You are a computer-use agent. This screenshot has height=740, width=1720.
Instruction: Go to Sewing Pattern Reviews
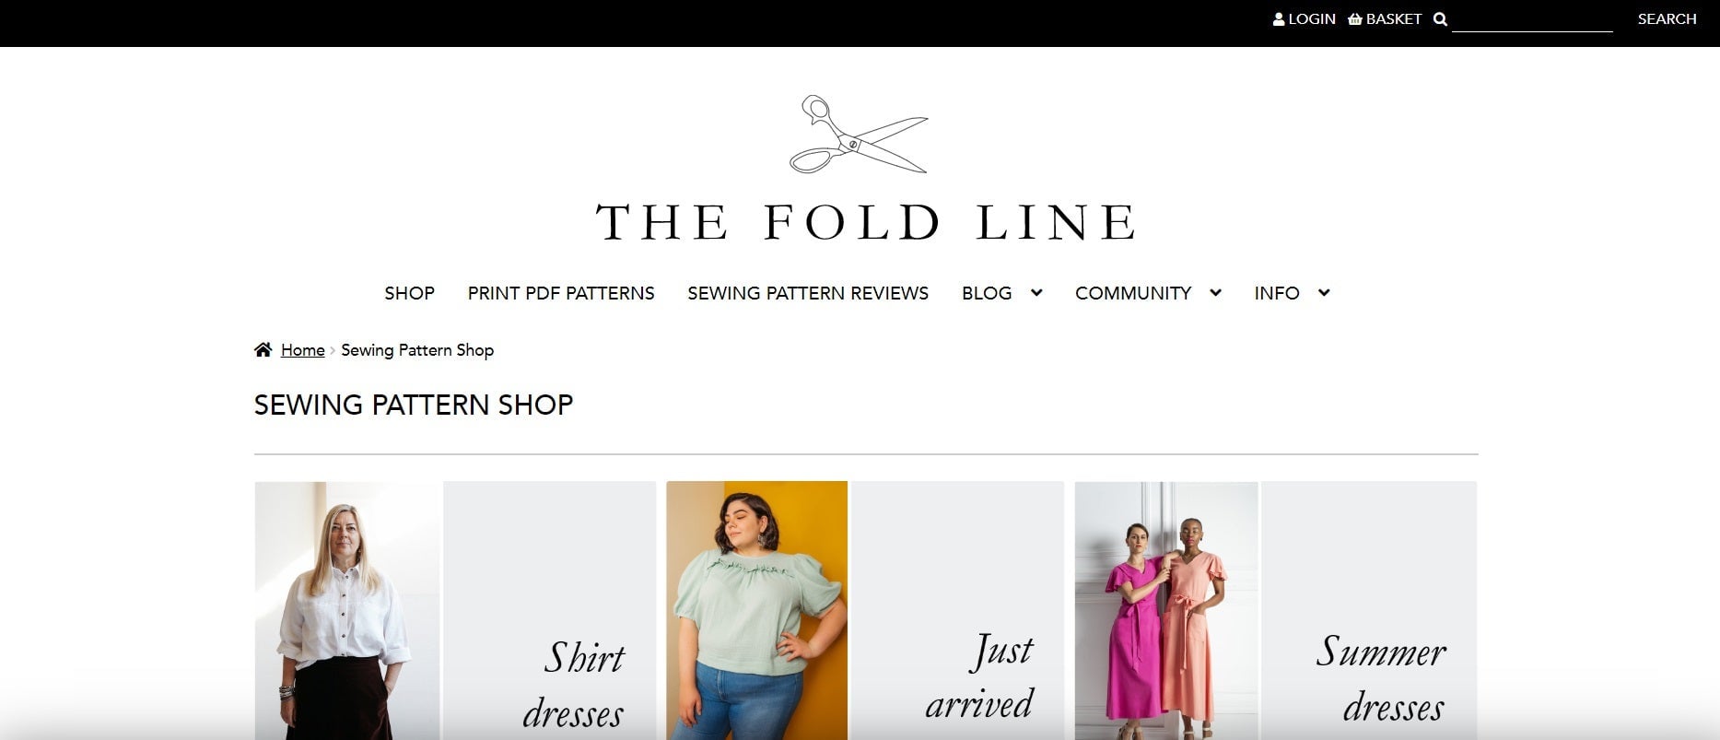tap(808, 293)
